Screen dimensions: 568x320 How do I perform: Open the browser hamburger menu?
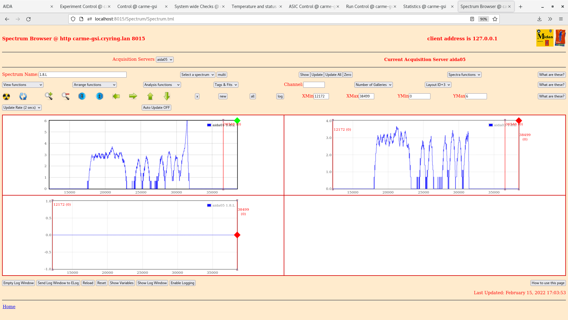pyautogui.click(x=561, y=19)
